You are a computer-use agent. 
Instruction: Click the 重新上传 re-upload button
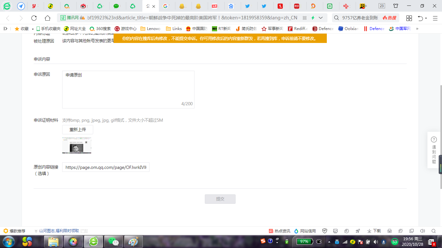coord(78,129)
